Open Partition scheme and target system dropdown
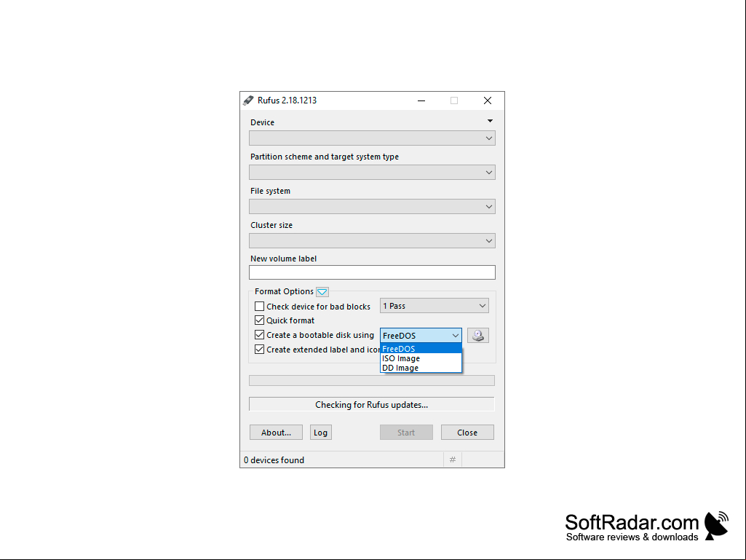The width and height of the screenshot is (746, 560). click(x=372, y=173)
